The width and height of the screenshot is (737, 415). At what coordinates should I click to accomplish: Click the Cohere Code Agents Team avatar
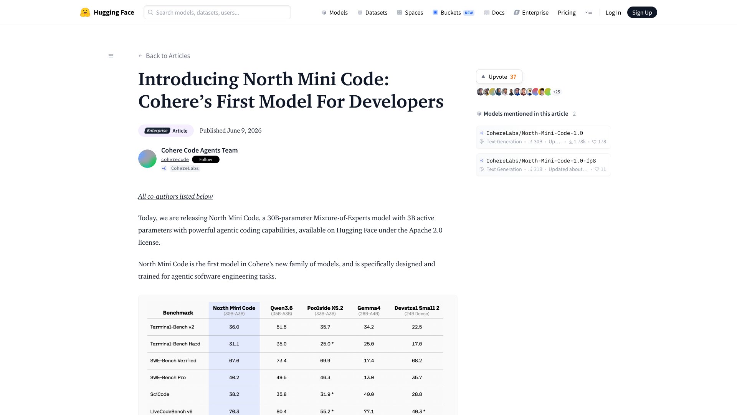click(x=147, y=159)
